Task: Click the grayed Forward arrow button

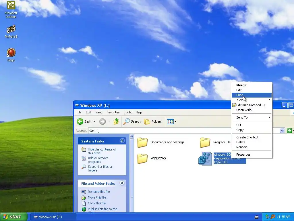Action: coord(102,121)
